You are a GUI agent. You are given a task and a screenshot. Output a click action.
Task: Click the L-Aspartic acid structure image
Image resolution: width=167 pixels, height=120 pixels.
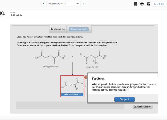pos(93,57)
